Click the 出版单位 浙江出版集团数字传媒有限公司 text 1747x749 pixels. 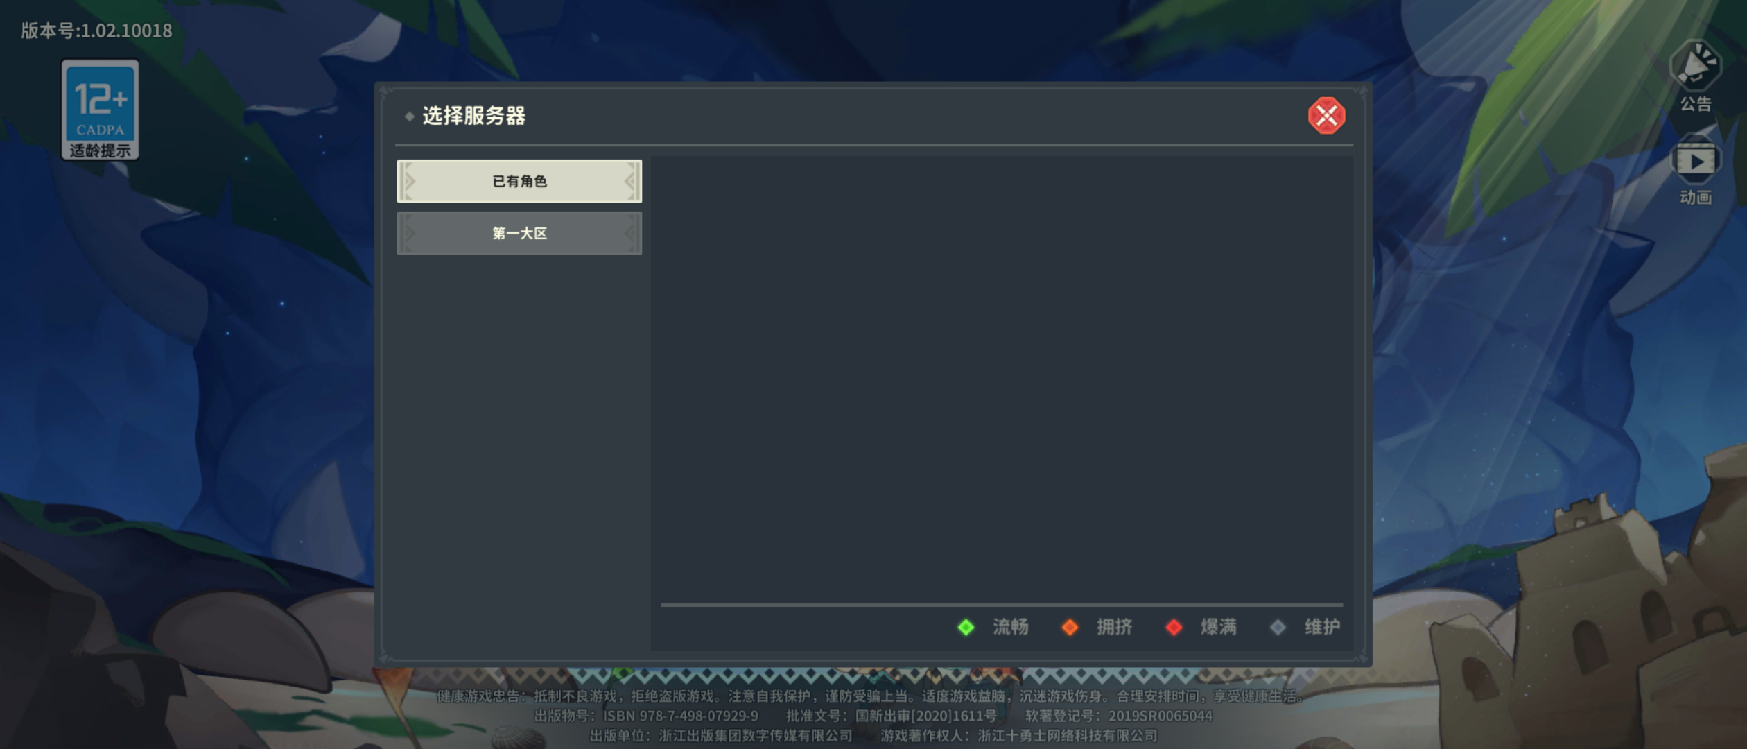click(x=721, y=735)
